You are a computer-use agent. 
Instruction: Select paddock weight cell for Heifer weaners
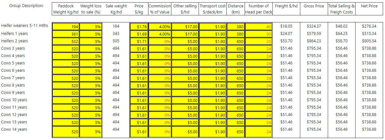click(66, 27)
